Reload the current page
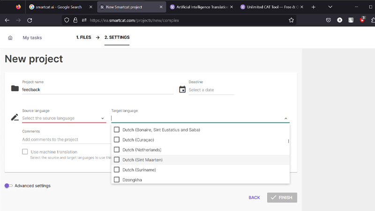Viewport: 375px width, 211px height. [30, 20]
